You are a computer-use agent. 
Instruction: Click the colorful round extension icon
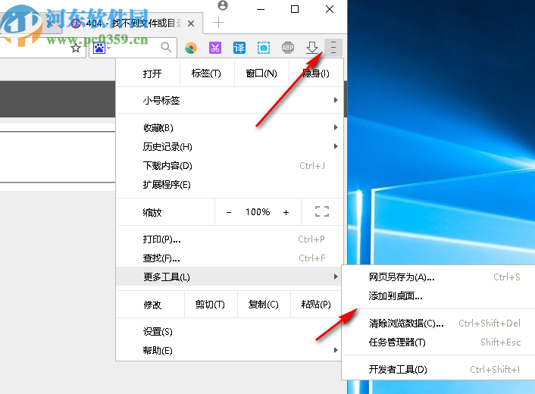pos(191,48)
